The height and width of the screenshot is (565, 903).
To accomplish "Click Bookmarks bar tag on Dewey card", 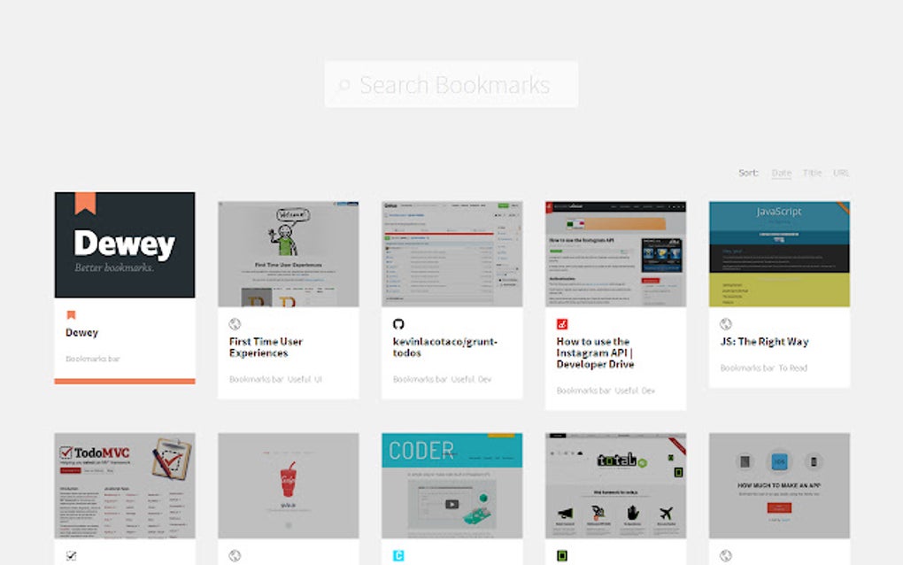I will pyautogui.click(x=93, y=359).
